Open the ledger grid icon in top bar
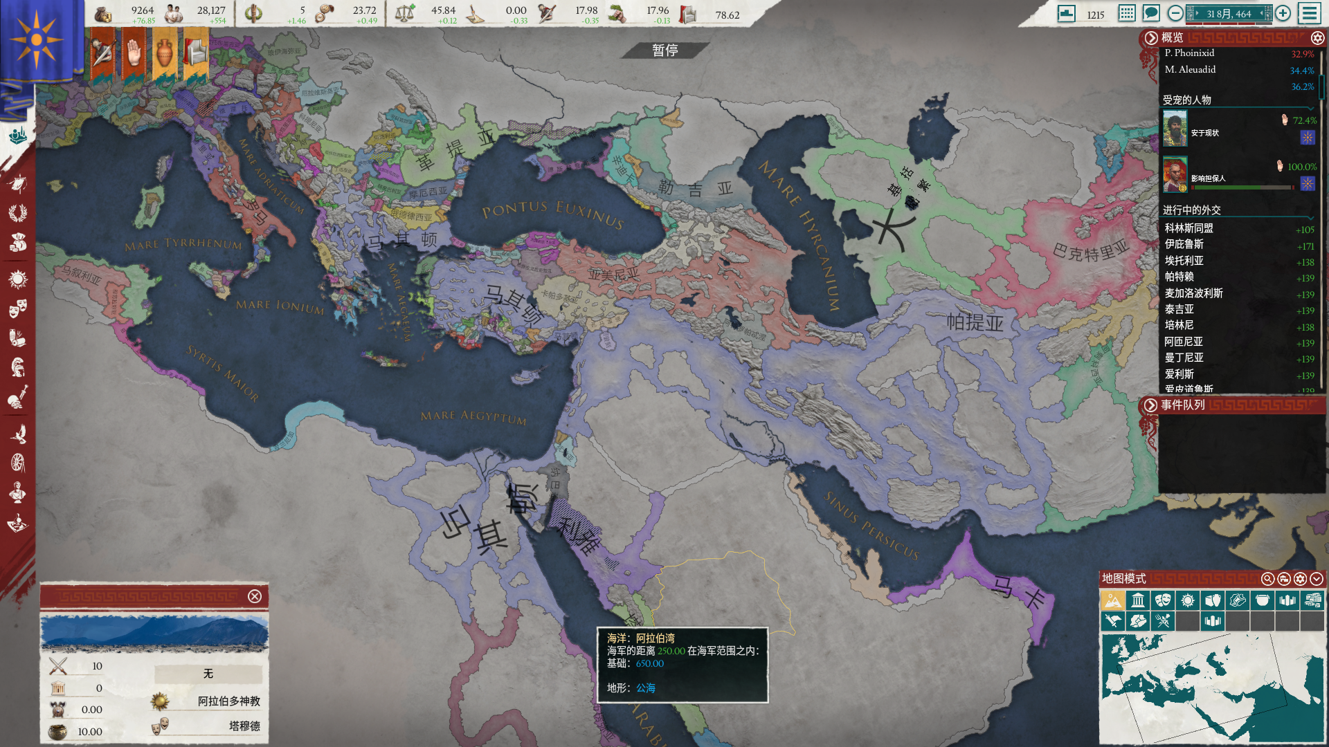This screenshot has height=747, width=1329. coord(1127,13)
